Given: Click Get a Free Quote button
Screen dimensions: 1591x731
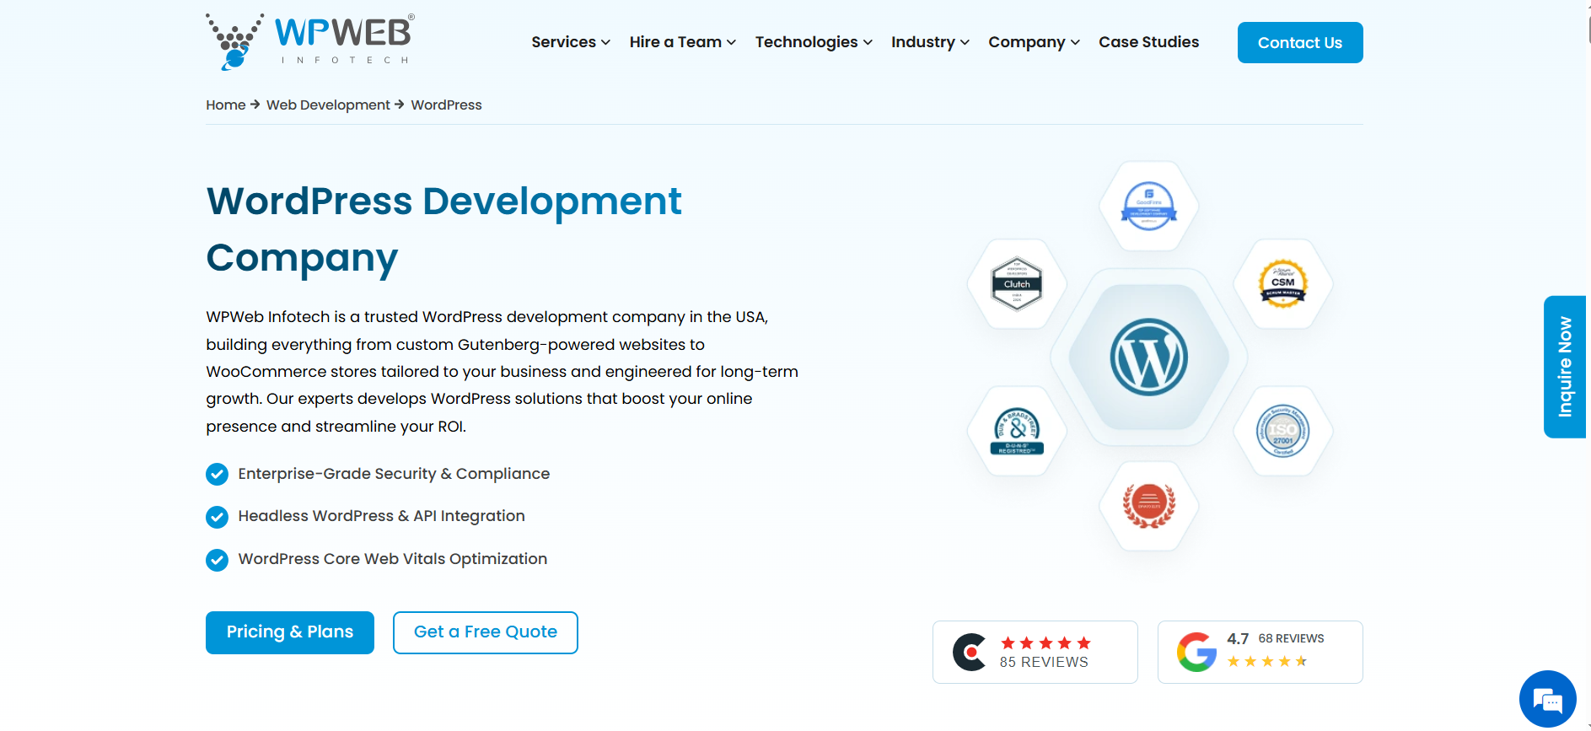Looking at the screenshot, I should click(486, 632).
